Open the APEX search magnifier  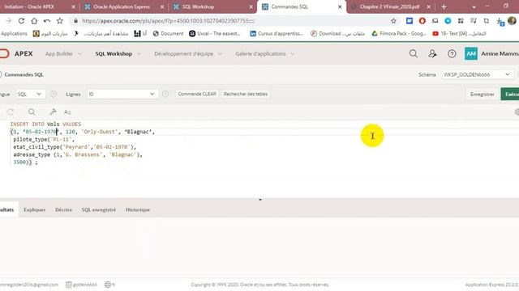point(413,54)
